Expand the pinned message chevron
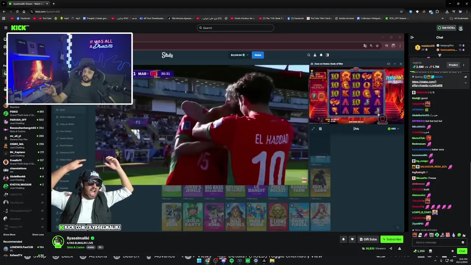 (465, 83)
